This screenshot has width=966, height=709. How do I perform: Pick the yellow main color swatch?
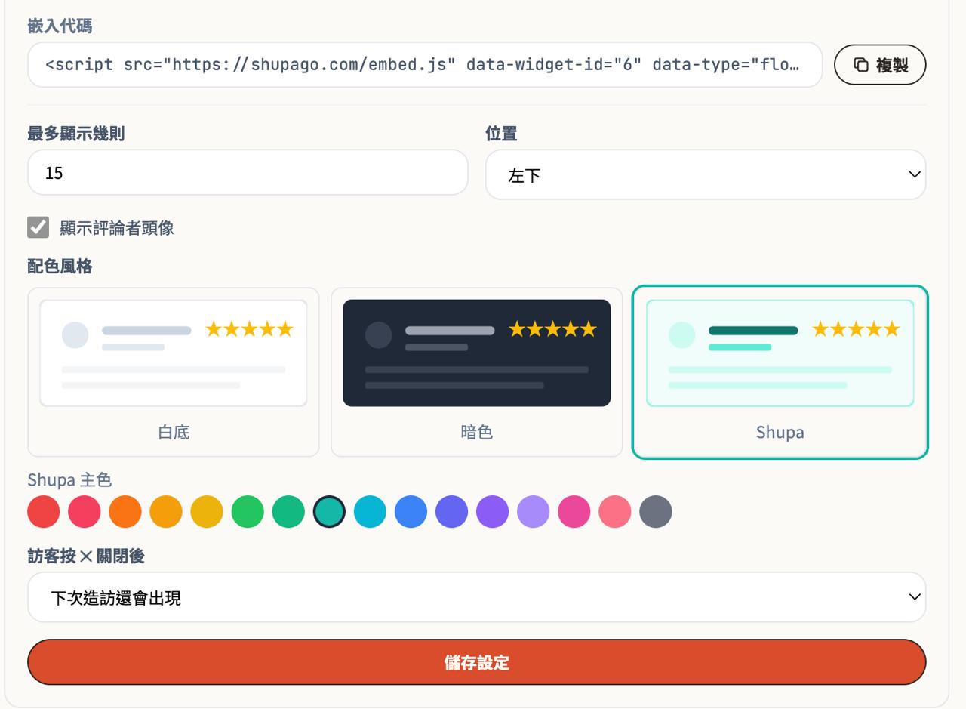(207, 512)
